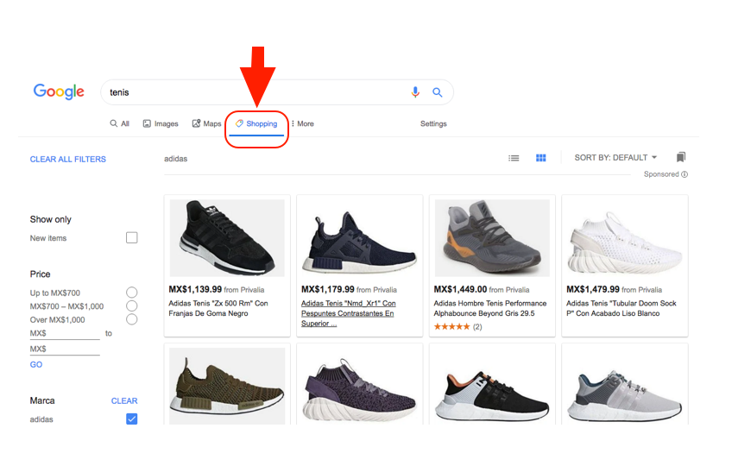Open the Maps search tab
The height and width of the screenshot is (466, 732).
point(206,123)
